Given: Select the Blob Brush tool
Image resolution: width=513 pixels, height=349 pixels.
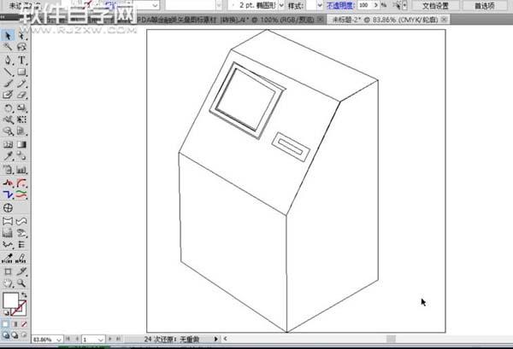Looking at the screenshot, I should 8,96.
